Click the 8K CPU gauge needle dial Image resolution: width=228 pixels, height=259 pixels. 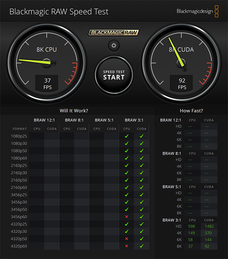point(46,62)
